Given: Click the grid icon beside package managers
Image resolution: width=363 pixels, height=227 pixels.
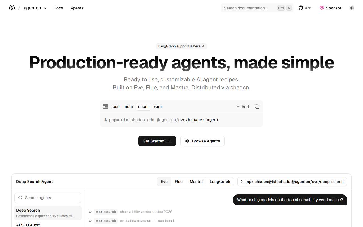Looking at the screenshot, I should tap(105, 107).
